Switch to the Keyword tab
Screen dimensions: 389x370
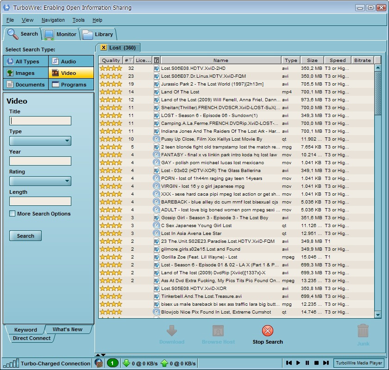(x=25, y=330)
